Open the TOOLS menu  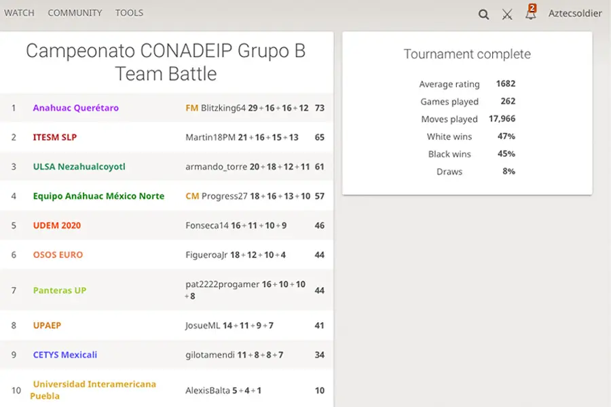130,13
